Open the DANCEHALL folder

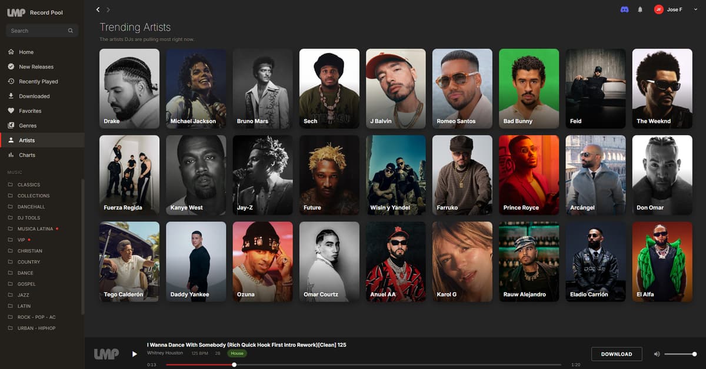coord(31,207)
